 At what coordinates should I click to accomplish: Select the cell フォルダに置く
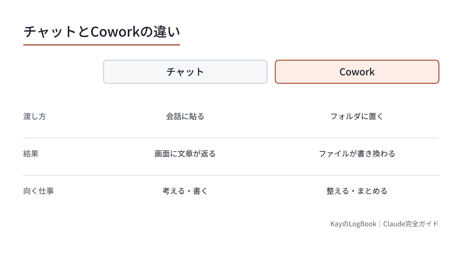click(357, 116)
